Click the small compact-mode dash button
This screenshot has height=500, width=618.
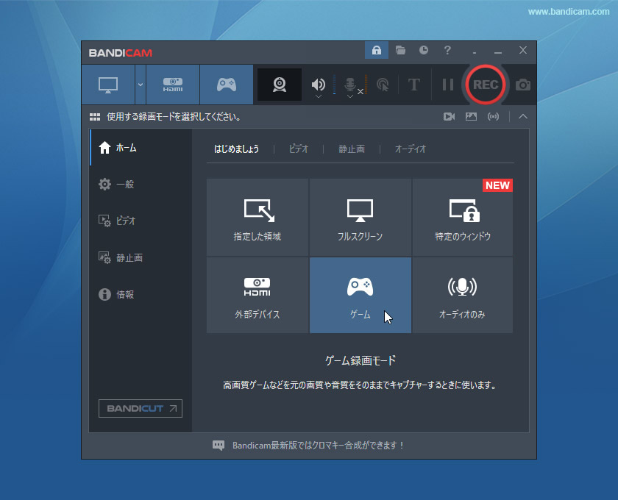475,52
